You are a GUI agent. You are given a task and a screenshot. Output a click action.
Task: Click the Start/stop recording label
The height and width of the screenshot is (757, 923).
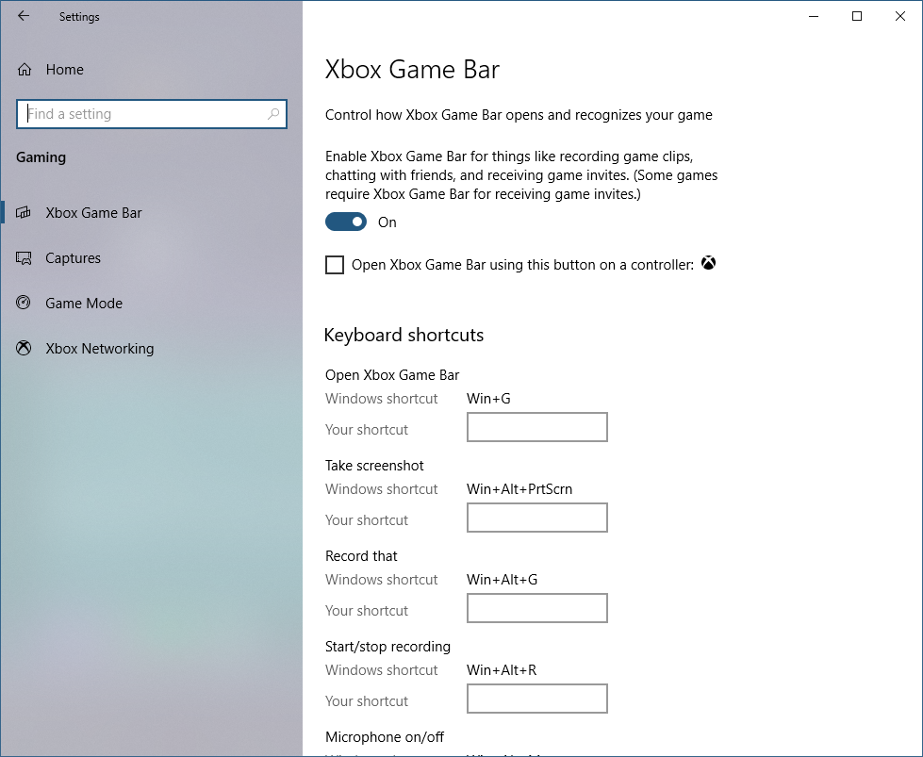(387, 647)
